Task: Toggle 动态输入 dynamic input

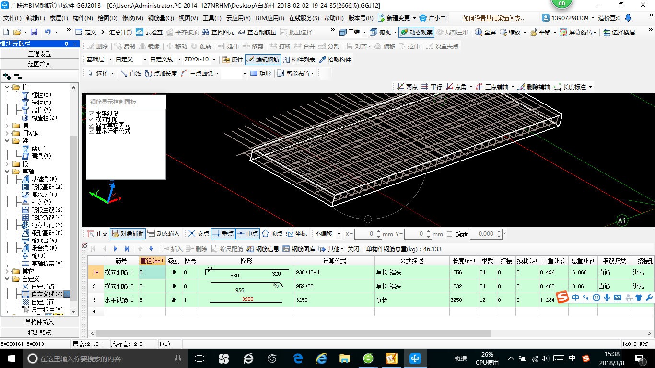Action: coord(163,234)
